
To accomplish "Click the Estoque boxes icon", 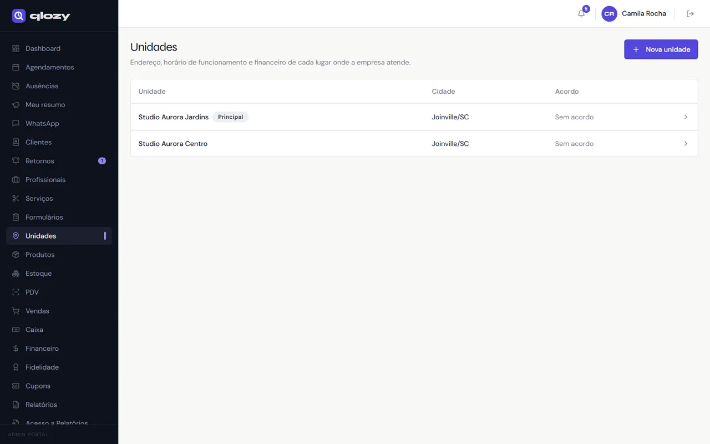I will tap(16, 273).
